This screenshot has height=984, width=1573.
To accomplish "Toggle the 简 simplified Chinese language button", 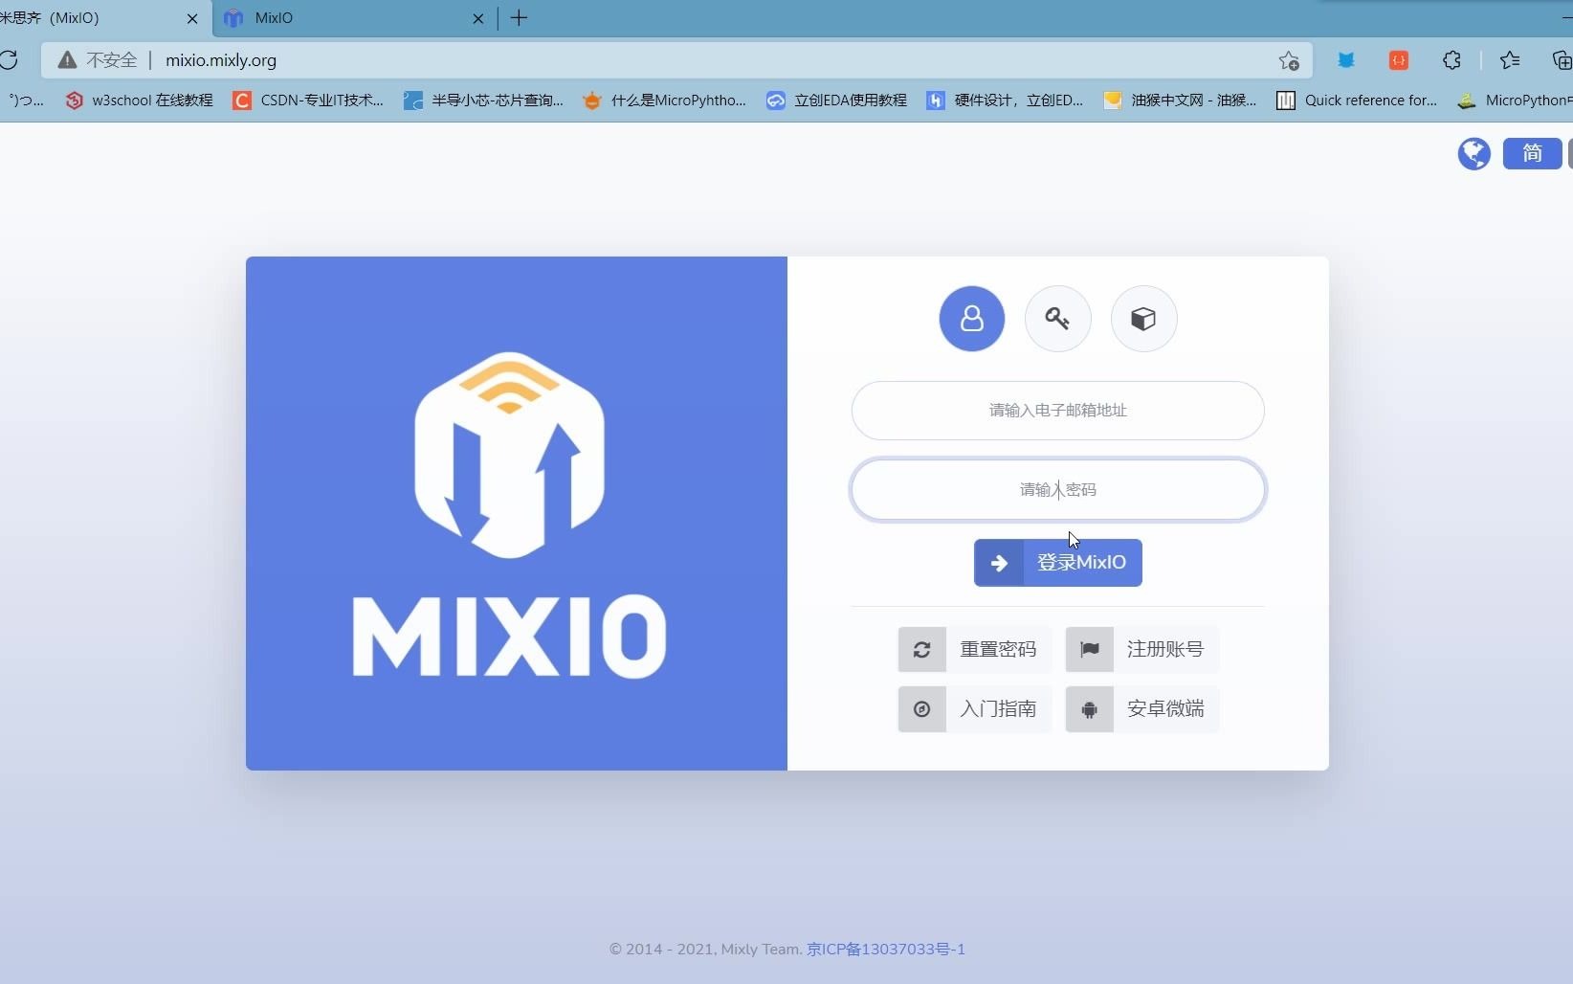I will coord(1532,153).
